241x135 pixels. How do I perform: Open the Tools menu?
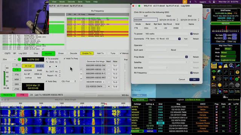point(88,1)
